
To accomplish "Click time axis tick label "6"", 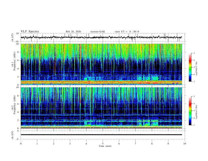I will click(x=119, y=144).
